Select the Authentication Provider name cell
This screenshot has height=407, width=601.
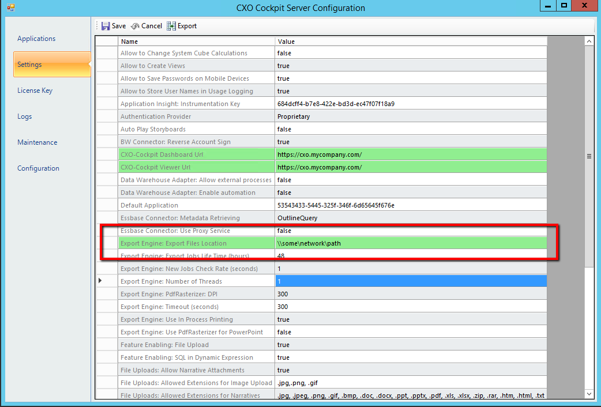[x=196, y=116]
